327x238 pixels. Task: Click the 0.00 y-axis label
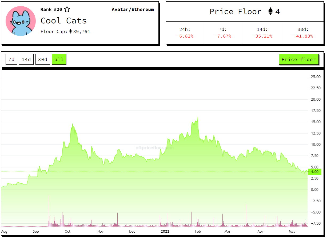coord(315,190)
